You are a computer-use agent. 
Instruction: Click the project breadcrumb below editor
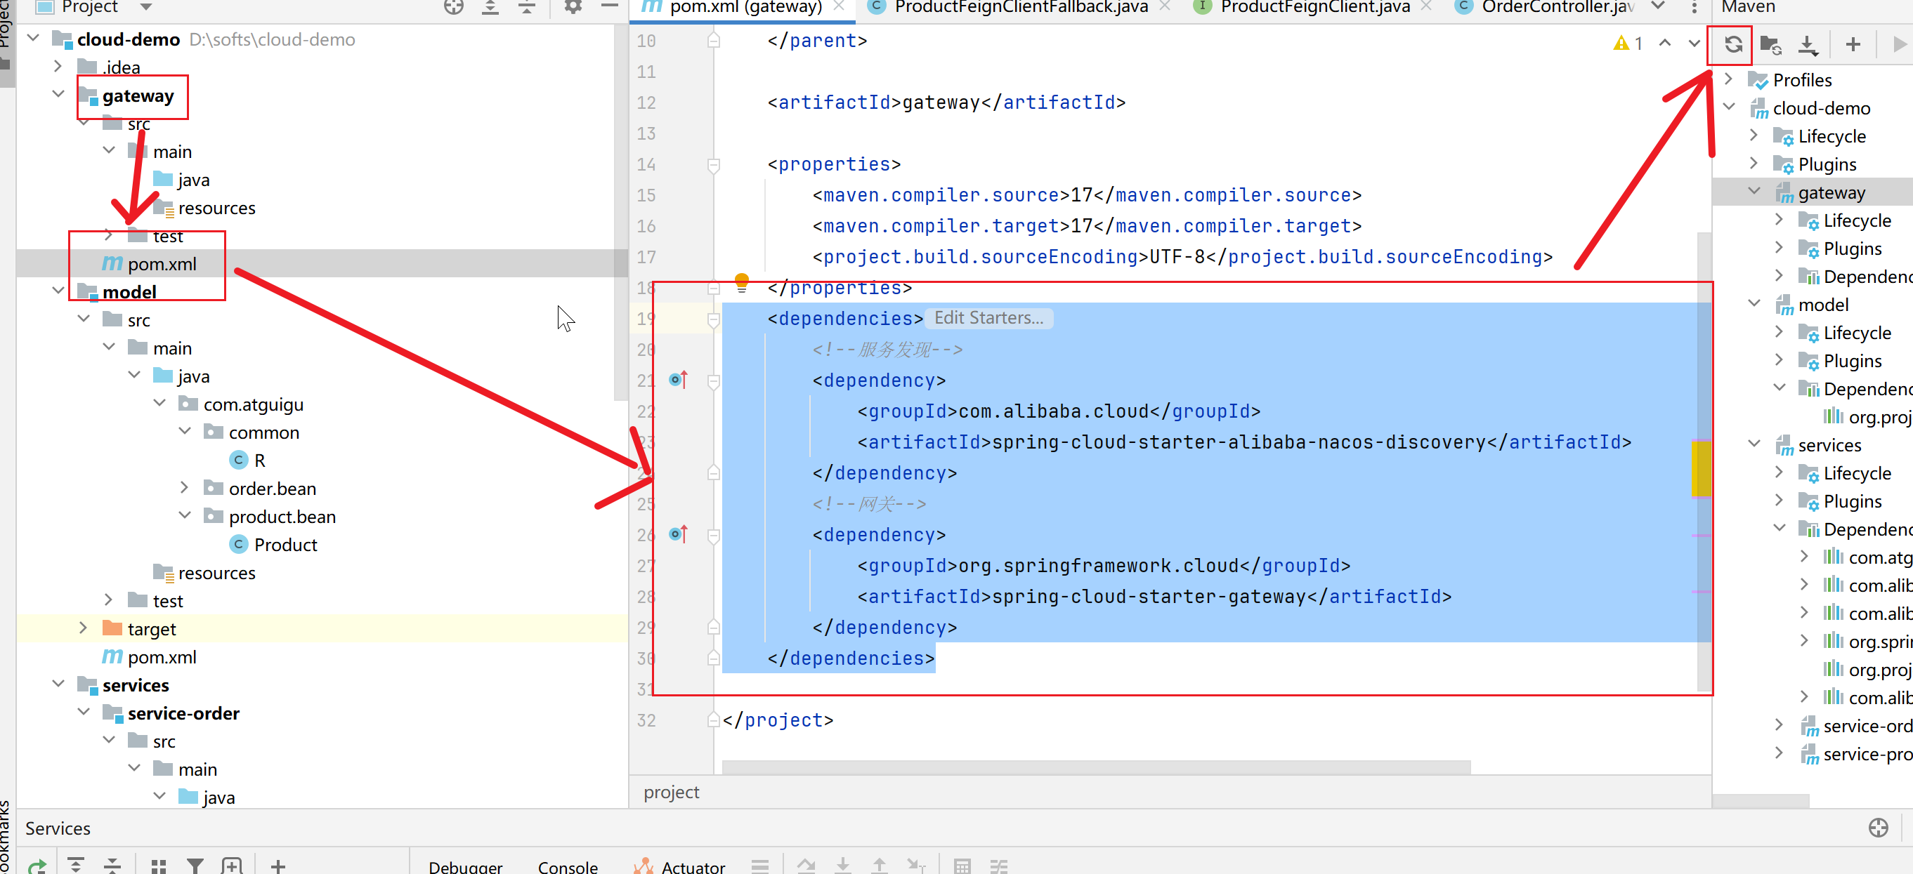pyautogui.click(x=672, y=793)
